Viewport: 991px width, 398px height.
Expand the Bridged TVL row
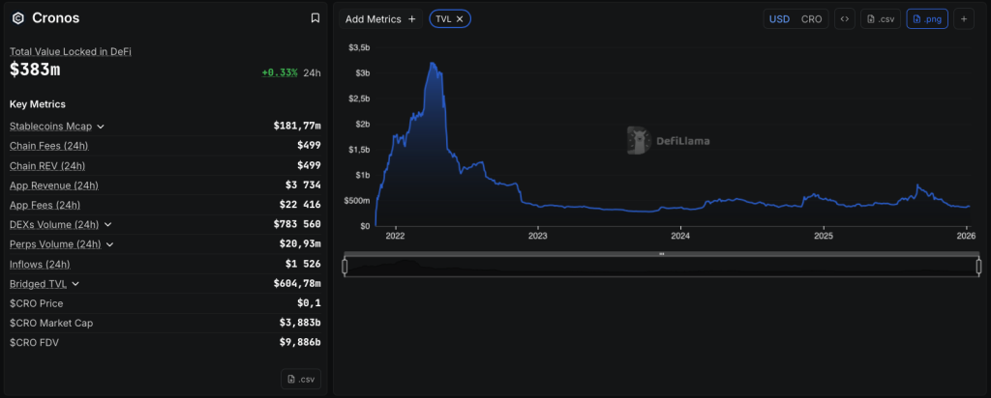[75, 284]
